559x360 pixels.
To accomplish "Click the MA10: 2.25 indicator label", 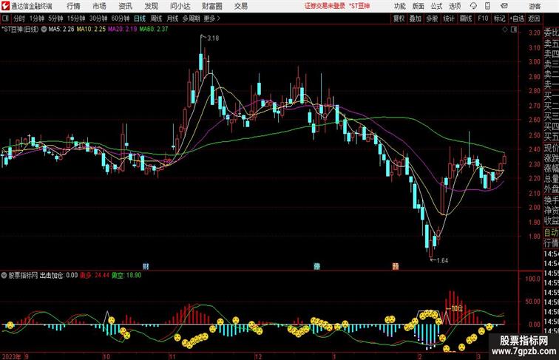I will (91, 30).
